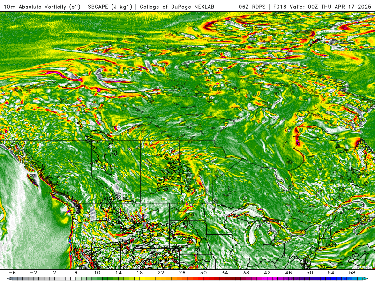The image size is (375, 281).
Task: Select the "SBCAPE (J kg⁻¹)" label
Action: pos(110,7)
